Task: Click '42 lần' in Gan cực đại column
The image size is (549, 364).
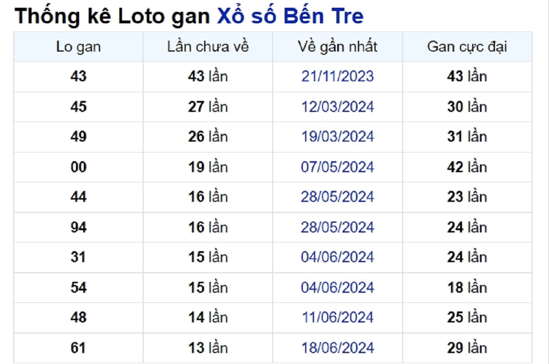Action: click(x=467, y=167)
